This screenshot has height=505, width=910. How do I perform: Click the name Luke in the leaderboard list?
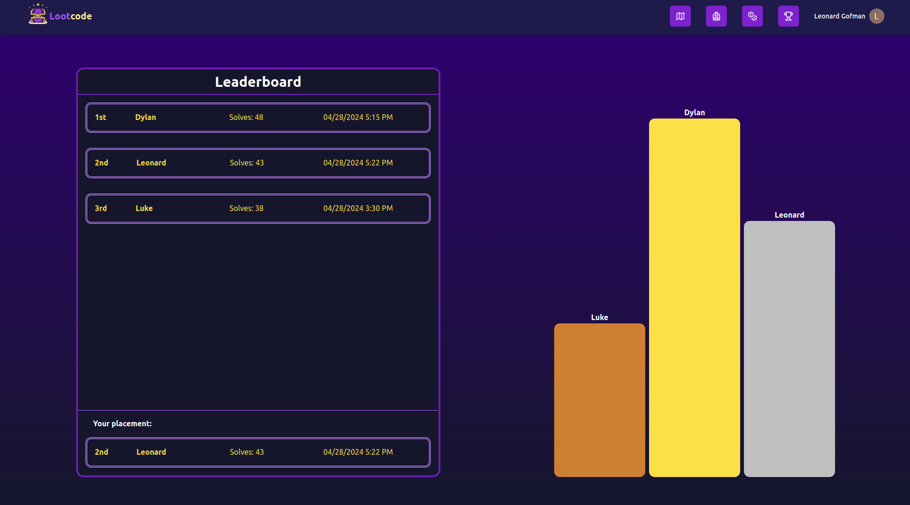click(144, 209)
